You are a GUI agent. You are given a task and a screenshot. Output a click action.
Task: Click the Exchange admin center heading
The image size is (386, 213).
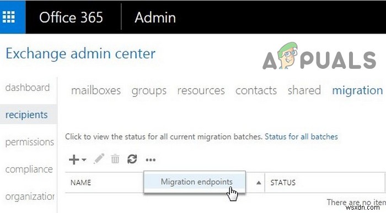click(x=81, y=53)
